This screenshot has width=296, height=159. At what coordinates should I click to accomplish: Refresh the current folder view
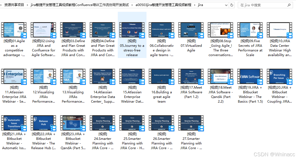[x=232, y=5]
